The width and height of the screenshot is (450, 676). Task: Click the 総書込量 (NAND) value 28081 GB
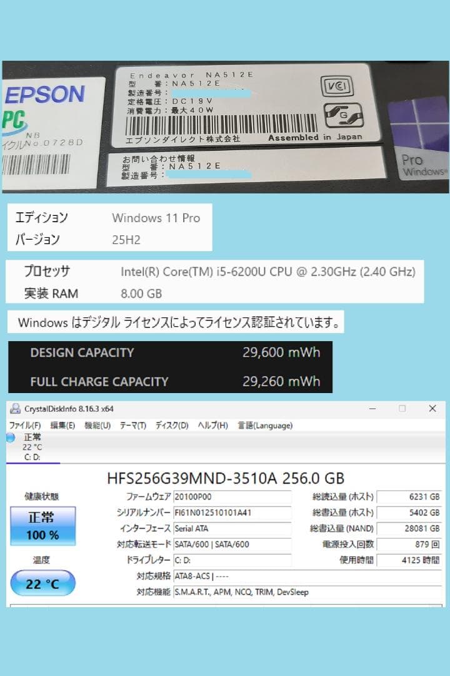[x=409, y=528]
